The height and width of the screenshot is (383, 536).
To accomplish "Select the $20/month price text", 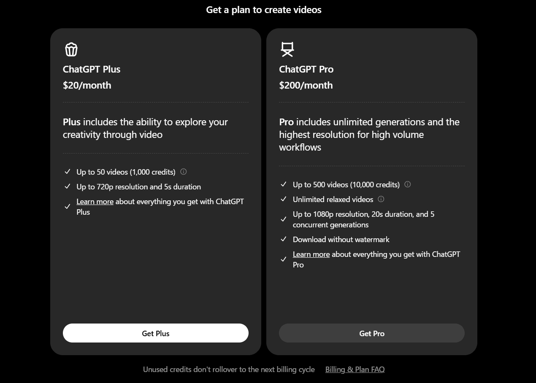I will (87, 85).
